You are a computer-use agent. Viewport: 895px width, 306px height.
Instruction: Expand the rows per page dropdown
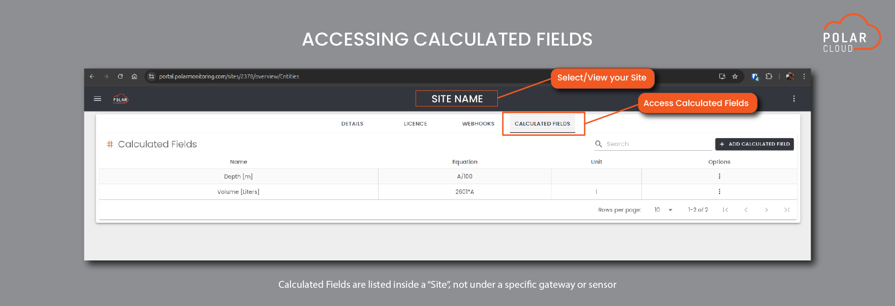click(663, 210)
